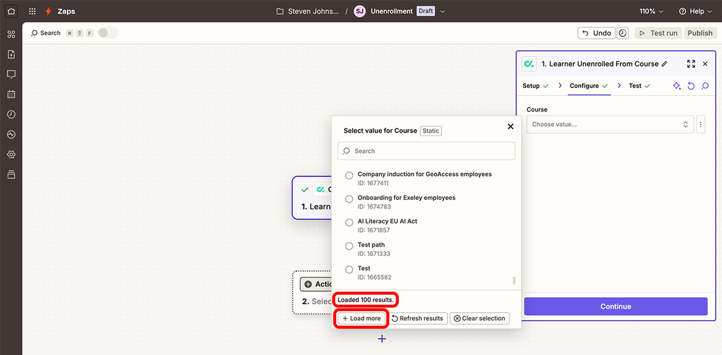Click Refresh results button
The height and width of the screenshot is (355, 722).
pos(418,318)
